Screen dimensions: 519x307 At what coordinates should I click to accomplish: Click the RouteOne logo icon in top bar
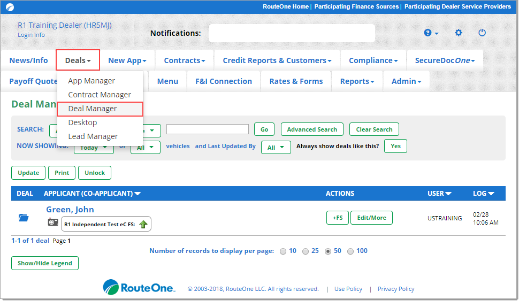pos(10,7)
